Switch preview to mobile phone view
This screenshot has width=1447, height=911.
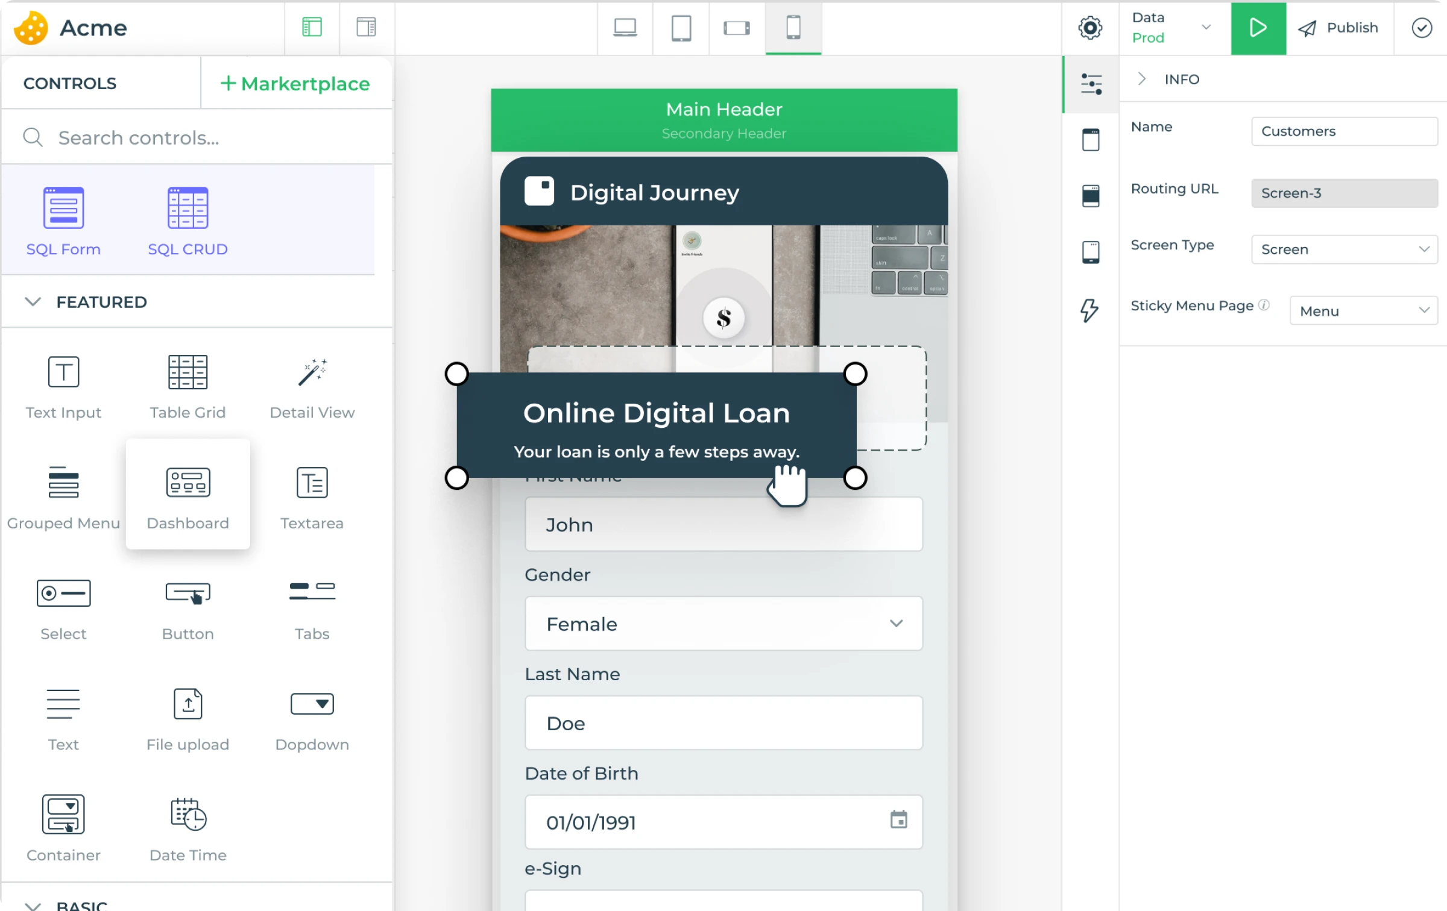pyautogui.click(x=793, y=28)
